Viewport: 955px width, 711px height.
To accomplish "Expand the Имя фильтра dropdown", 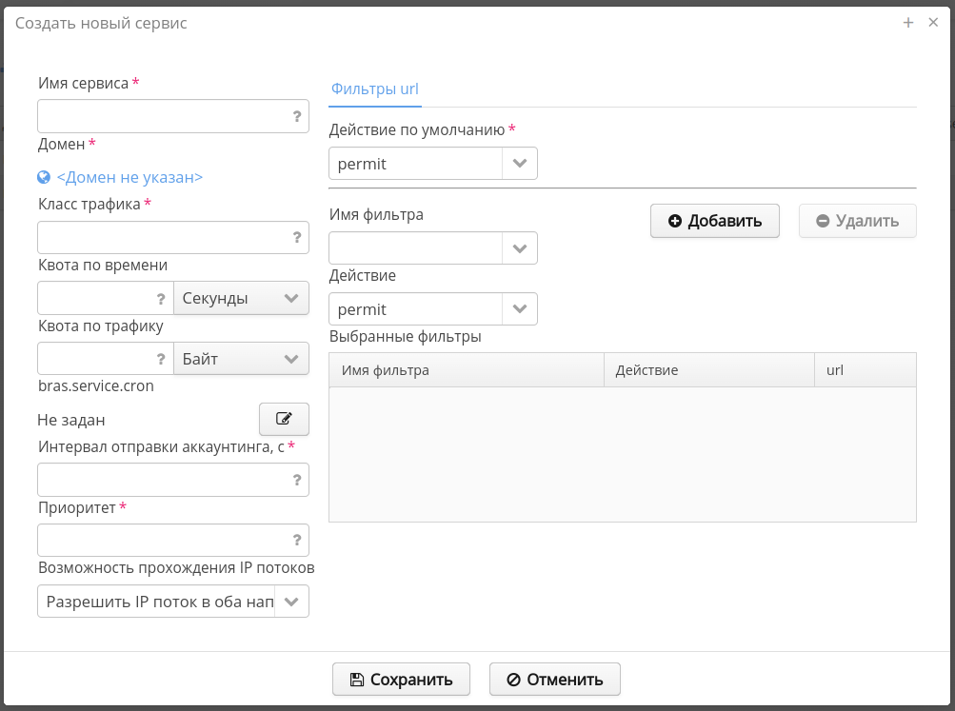I will (519, 248).
